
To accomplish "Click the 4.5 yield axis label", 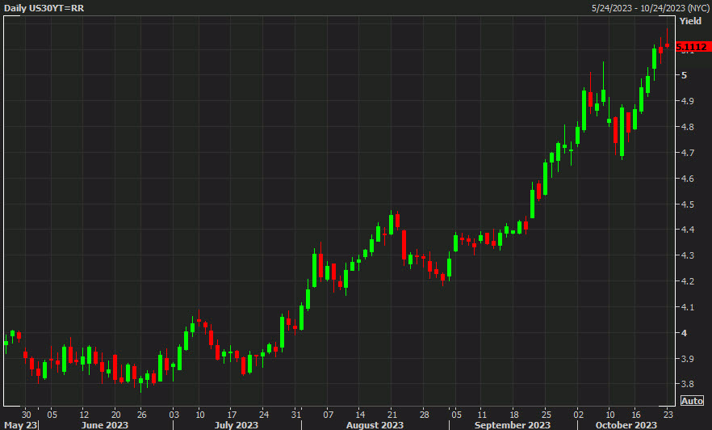I will pos(688,204).
